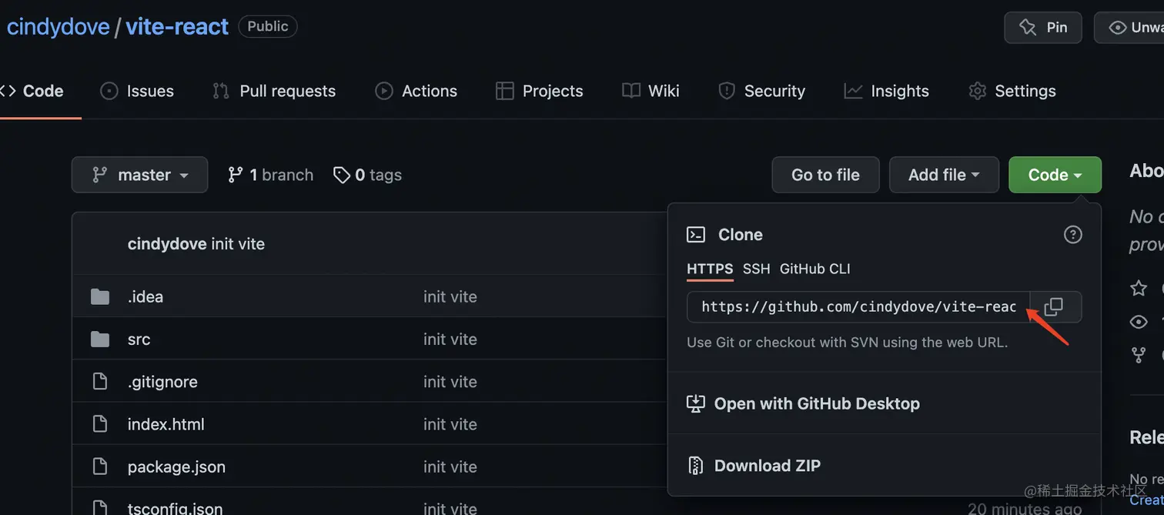
Task: Click the Public visibility badge
Action: (x=268, y=26)
